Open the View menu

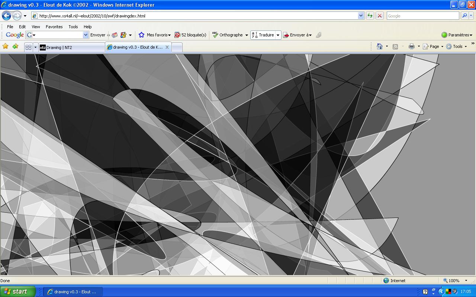click(36, 27)
